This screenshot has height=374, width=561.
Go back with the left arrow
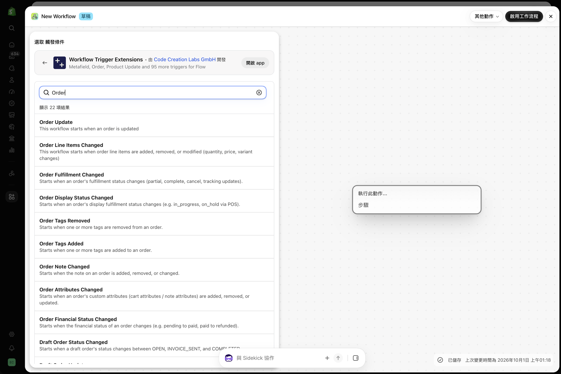click(x=45, y=63)
